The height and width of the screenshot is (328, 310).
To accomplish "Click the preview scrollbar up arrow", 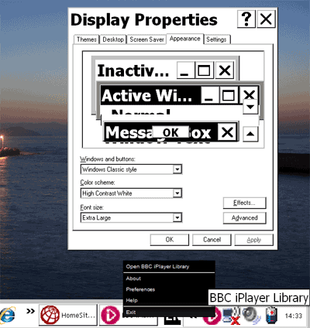I will tap(250, 134).
